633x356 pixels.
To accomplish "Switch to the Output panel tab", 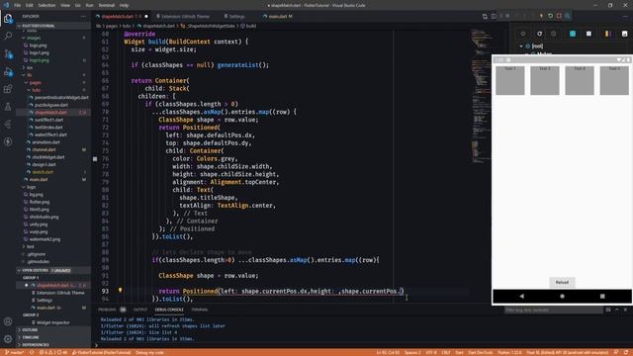I will click(x=140, y=310).
